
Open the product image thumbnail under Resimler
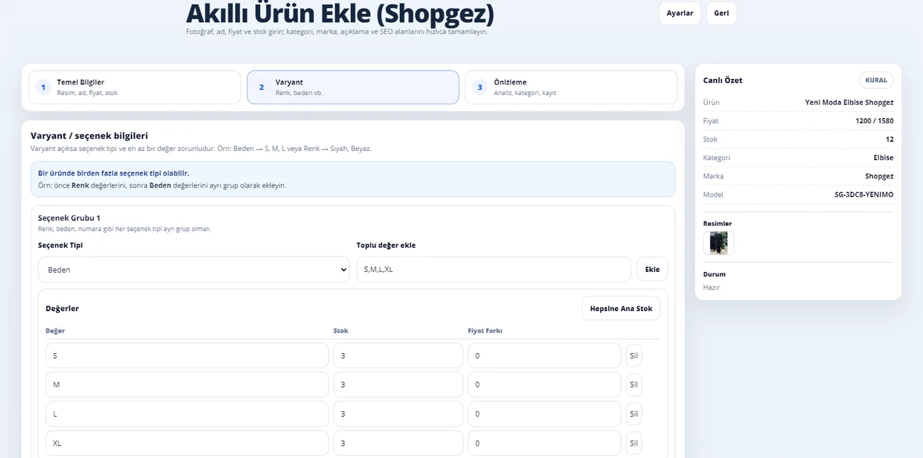pos(718,243)
